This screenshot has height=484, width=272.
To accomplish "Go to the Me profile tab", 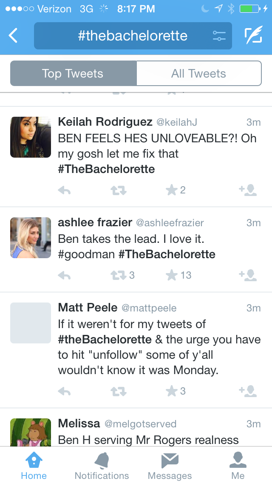I will tap(238, 465).
